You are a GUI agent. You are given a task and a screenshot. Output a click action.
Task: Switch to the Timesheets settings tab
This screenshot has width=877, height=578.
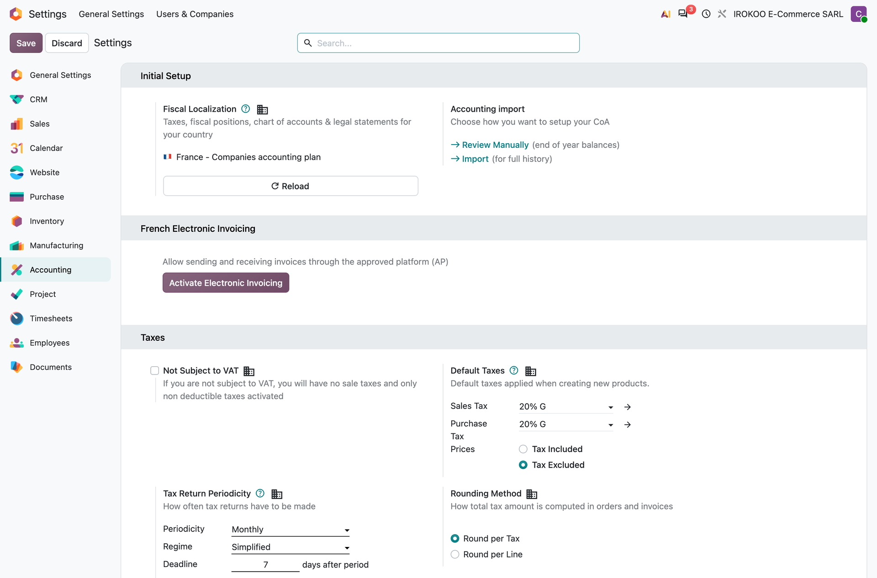(x=56, y=318)
